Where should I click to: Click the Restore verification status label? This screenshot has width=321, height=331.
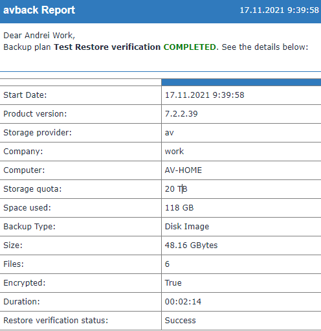click(x=56, y=321)
